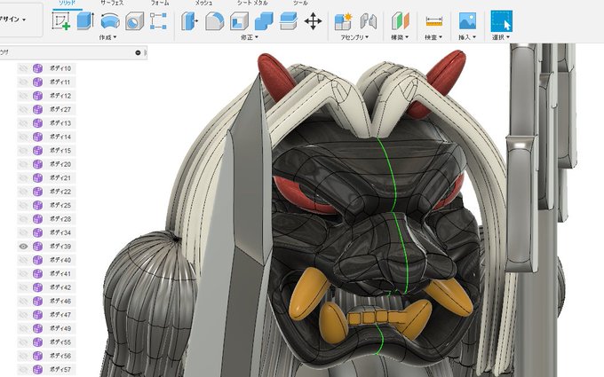This screenshot has height=377, width=604.
Task: Click the Select window-selection icon
Action: [x=502, y=20]
